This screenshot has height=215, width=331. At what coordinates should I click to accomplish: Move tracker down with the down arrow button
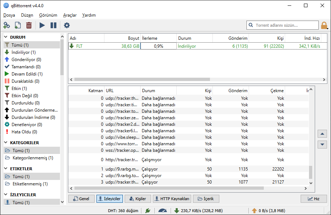(322, 144)
